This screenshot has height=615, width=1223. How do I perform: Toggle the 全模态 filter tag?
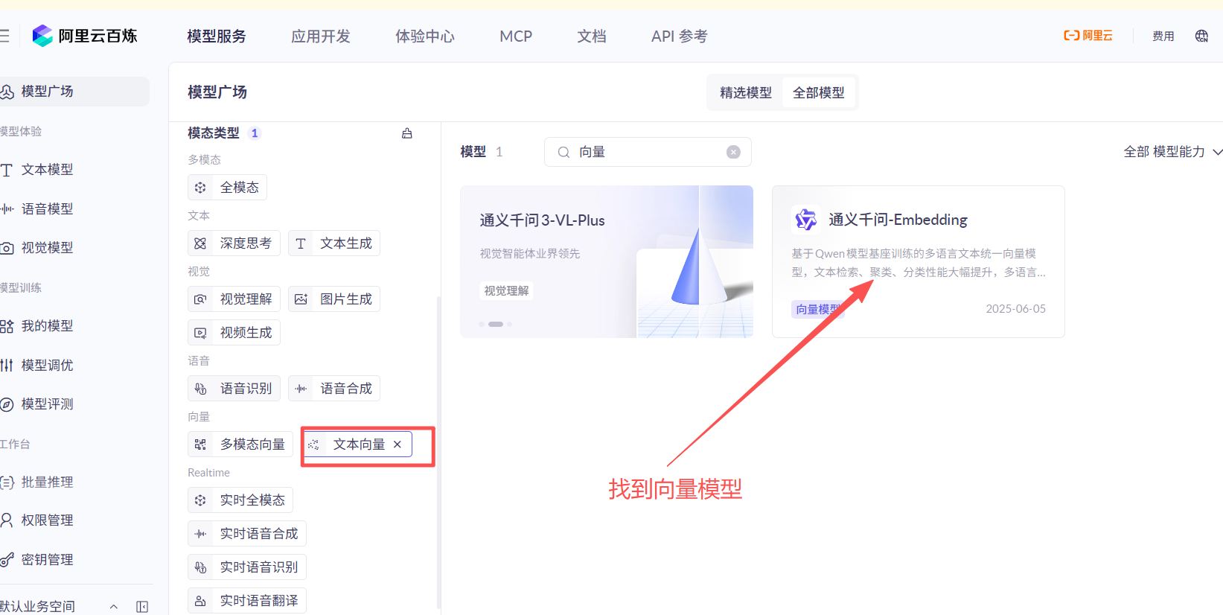tap(227, 188)
